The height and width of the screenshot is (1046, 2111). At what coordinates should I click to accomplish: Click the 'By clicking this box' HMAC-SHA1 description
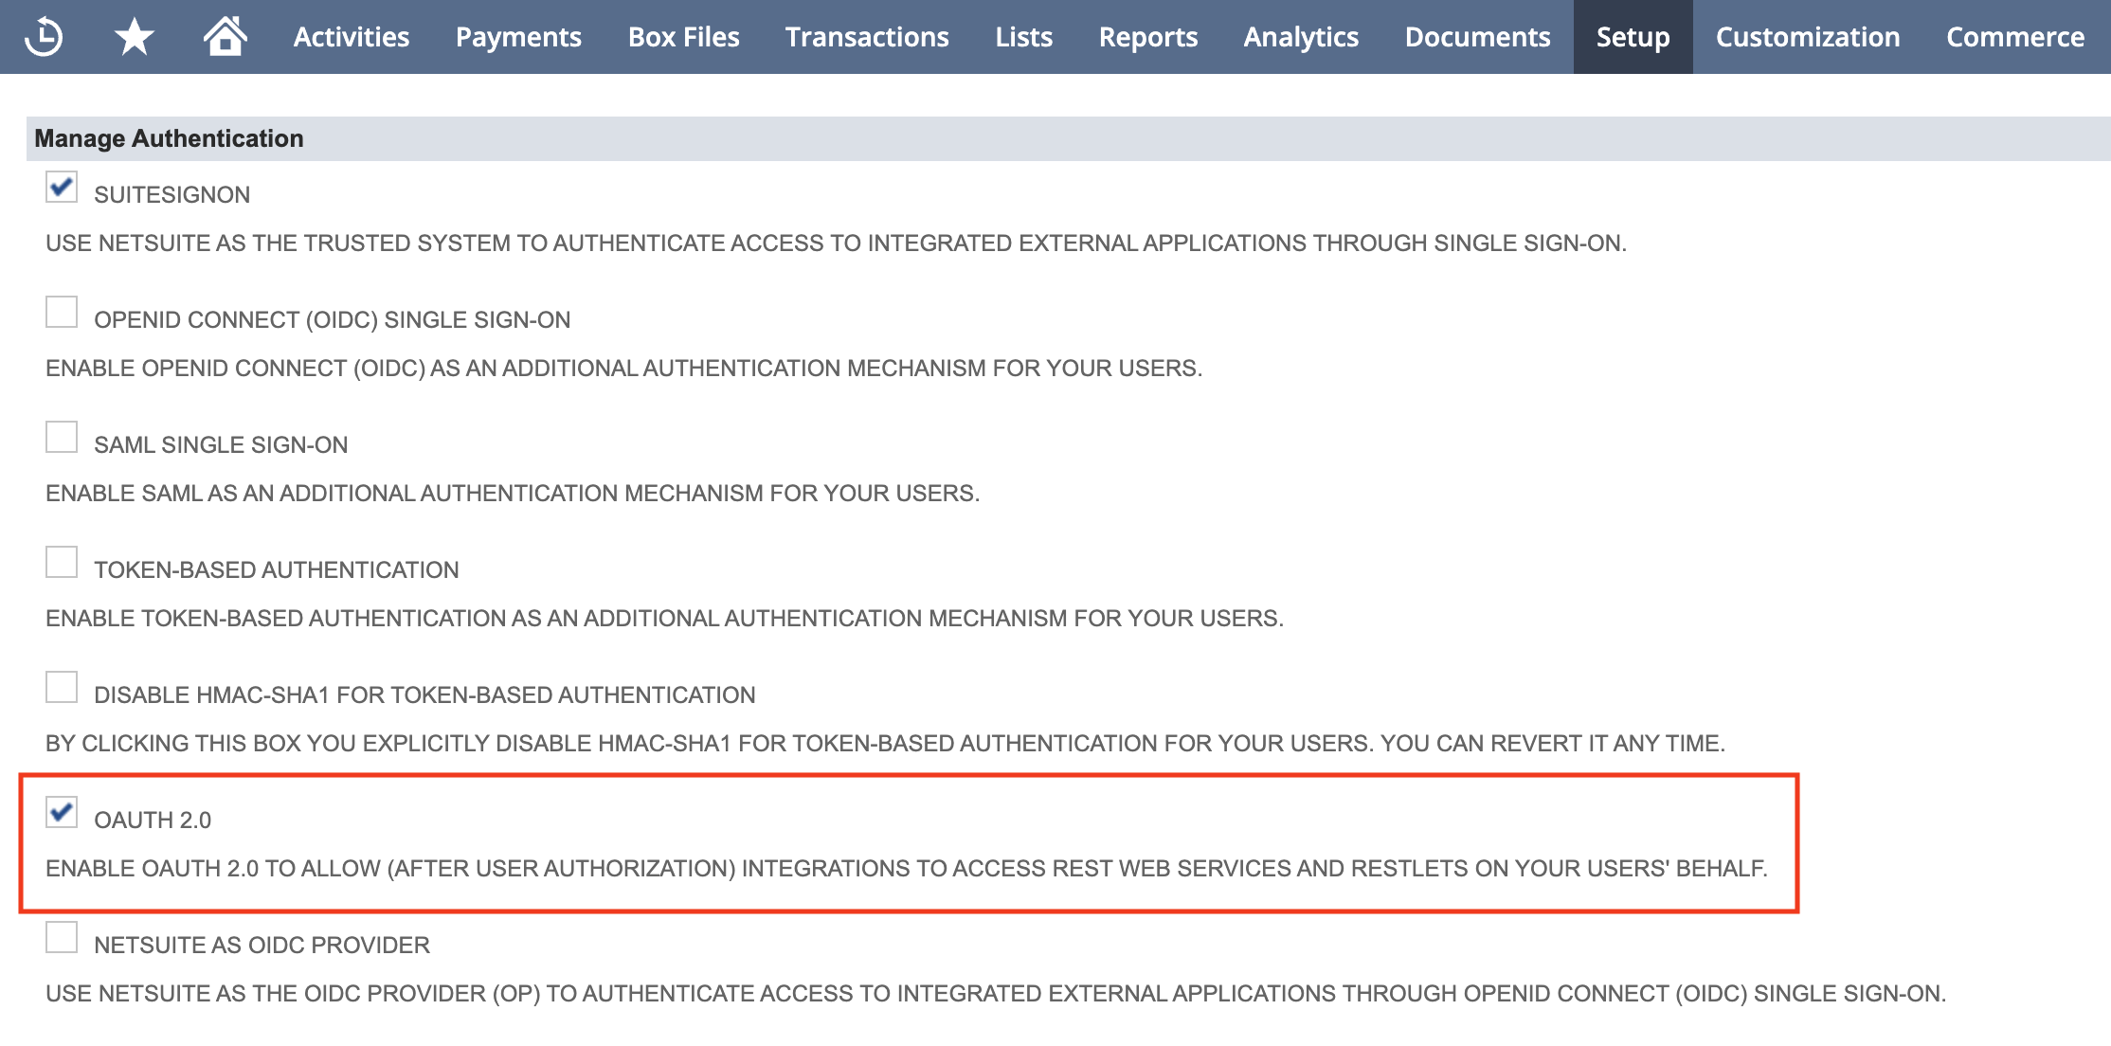[x=886, y=744]
